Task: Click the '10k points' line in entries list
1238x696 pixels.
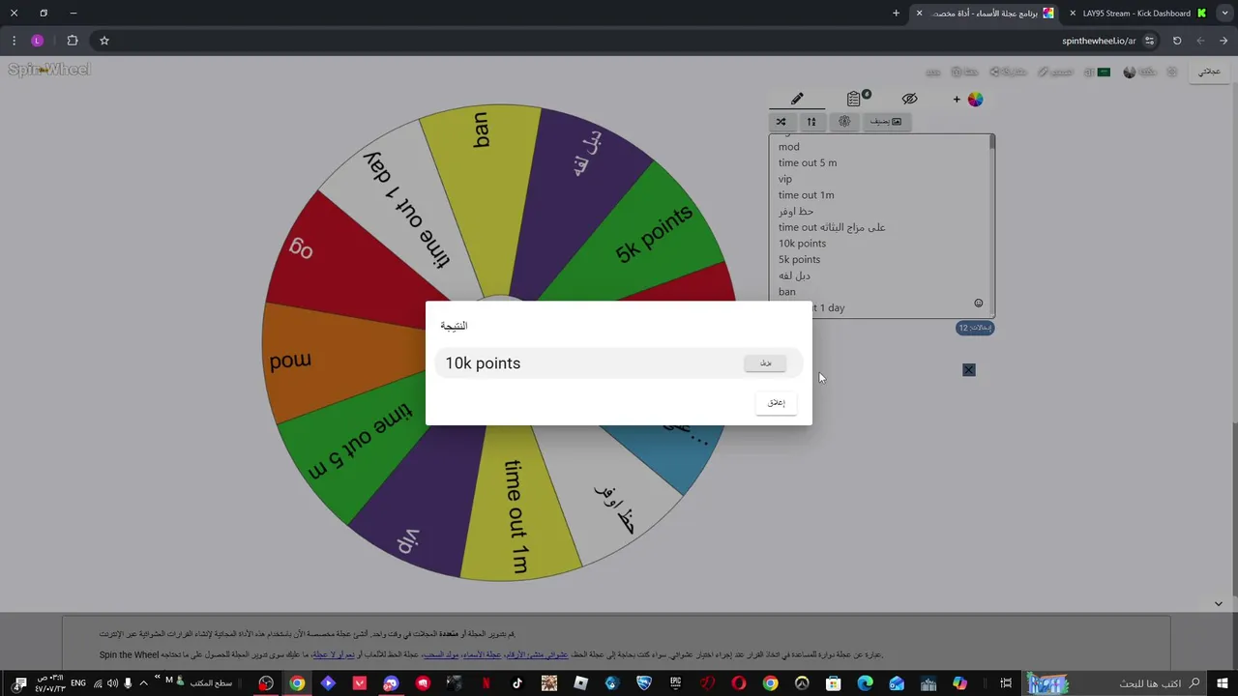Action: (x=802, y=244)
